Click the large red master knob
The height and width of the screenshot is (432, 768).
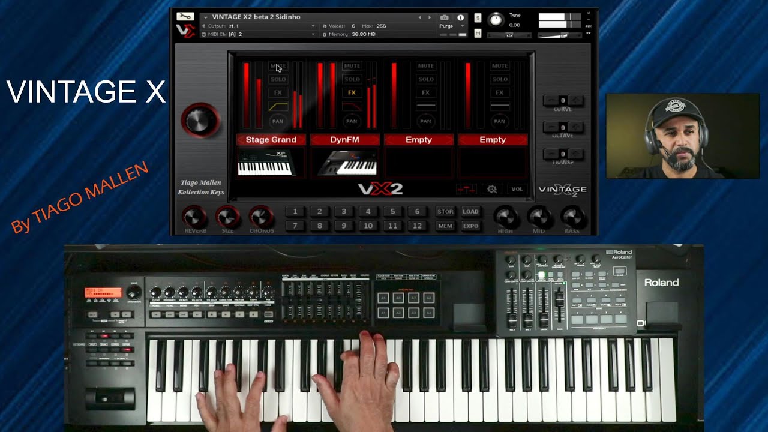[x=200, y=121]
